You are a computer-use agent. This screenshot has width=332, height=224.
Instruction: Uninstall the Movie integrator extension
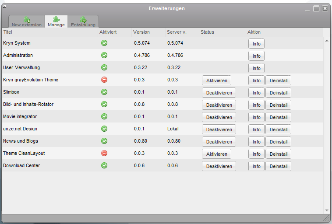(x=279, y=117)
